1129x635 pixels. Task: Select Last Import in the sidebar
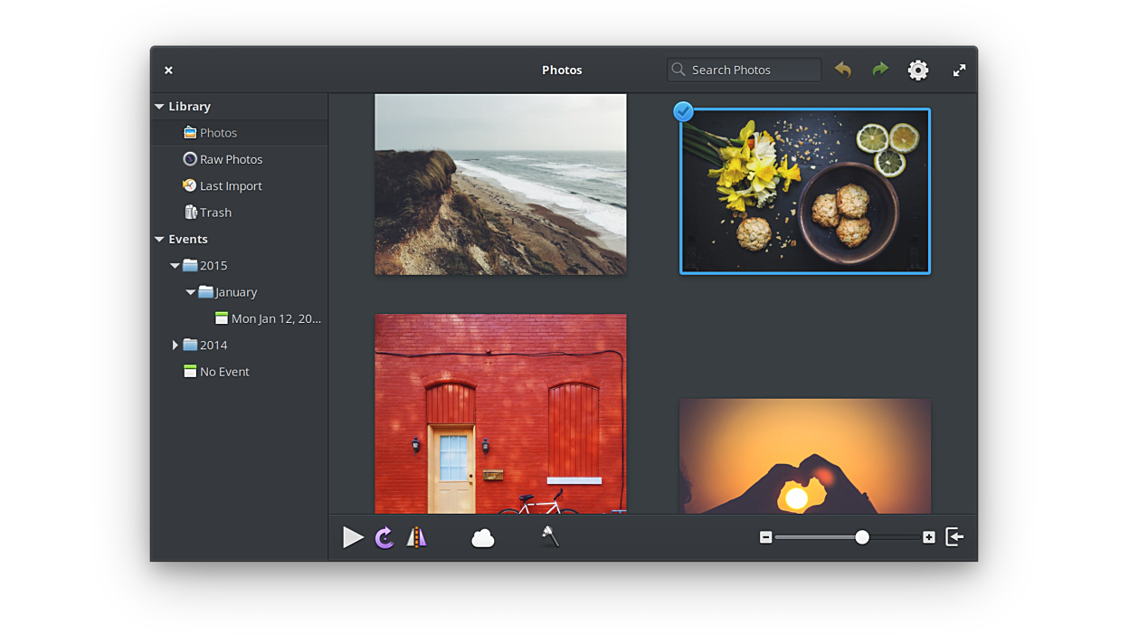(231, 186)
